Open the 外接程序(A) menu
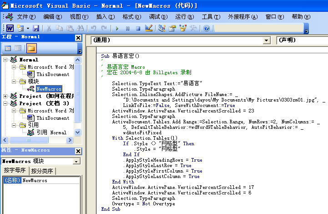Screen dimensions: 328x214 click(x=242, y=17)
